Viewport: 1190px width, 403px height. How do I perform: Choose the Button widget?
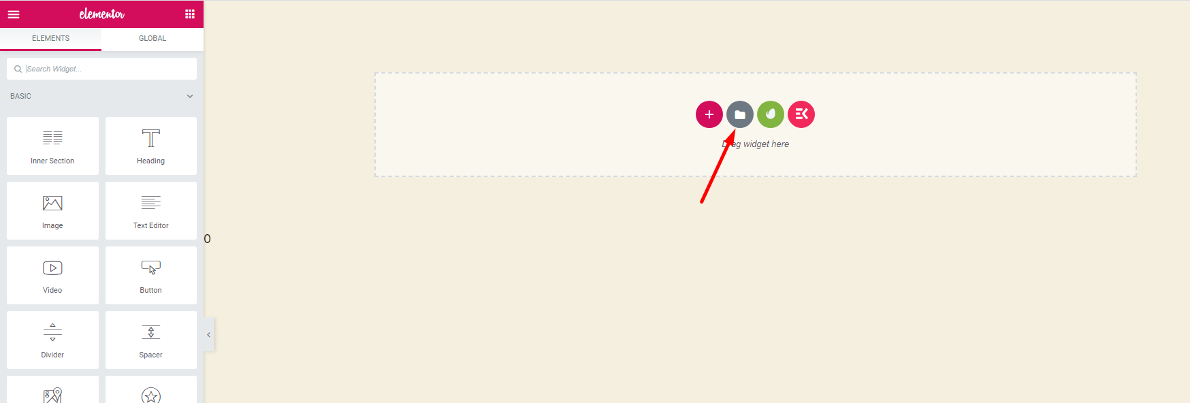[151, 275]
